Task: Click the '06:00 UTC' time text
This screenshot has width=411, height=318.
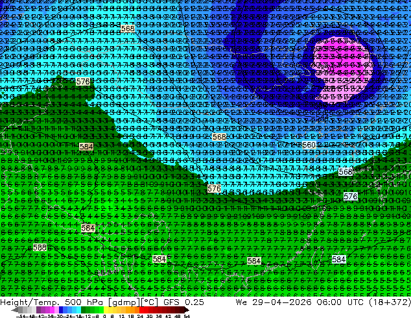Action: (x=338, y=302)
